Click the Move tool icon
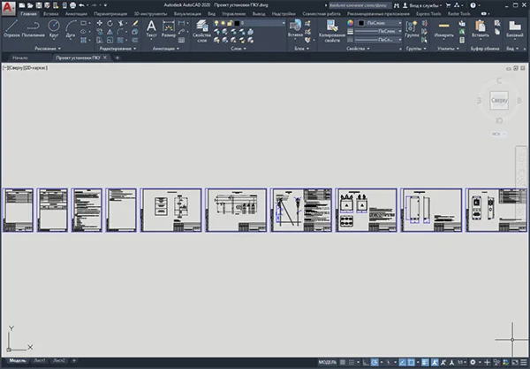The width and height of the screenshot is (530, 369). point(99,23)
